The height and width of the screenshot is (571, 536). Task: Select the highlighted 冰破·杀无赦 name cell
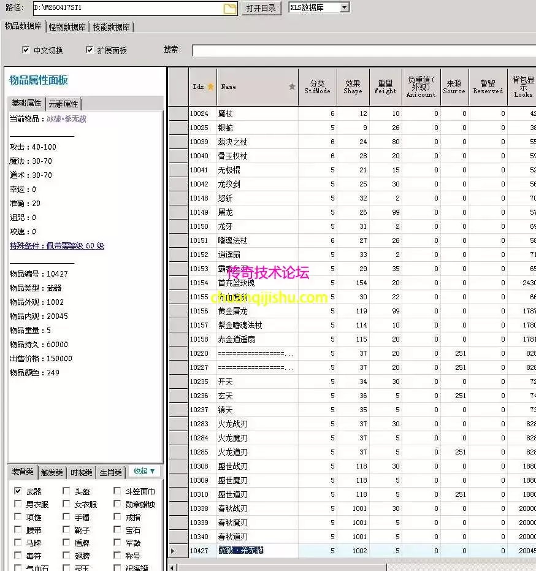257,551
